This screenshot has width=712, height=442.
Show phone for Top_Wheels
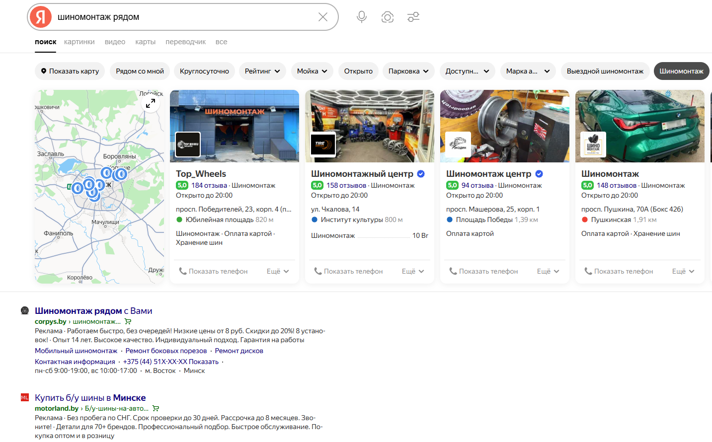pos(213,271)
